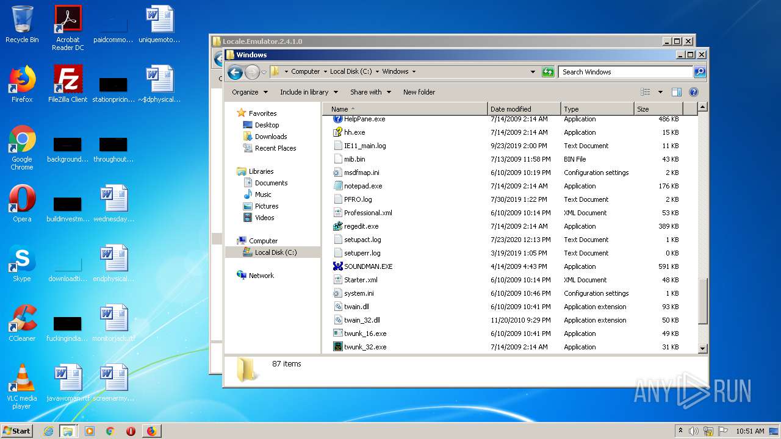Click file list scrollbar up arrow
The image size is (781, 439).
click(702, 107)
